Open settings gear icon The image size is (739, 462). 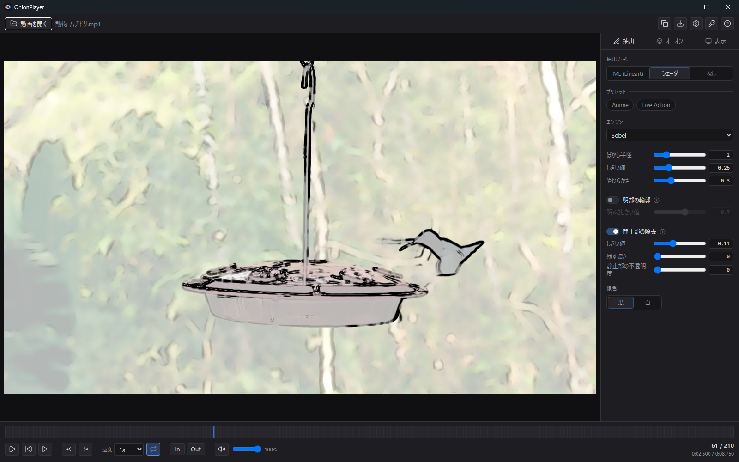(x=696, y=24)
